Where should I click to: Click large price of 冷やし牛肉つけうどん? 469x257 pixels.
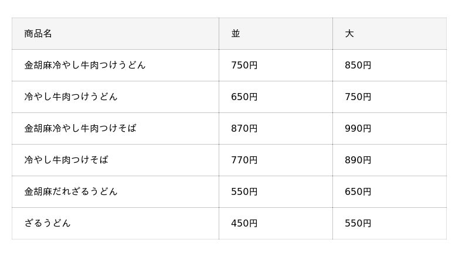[358, 97]
